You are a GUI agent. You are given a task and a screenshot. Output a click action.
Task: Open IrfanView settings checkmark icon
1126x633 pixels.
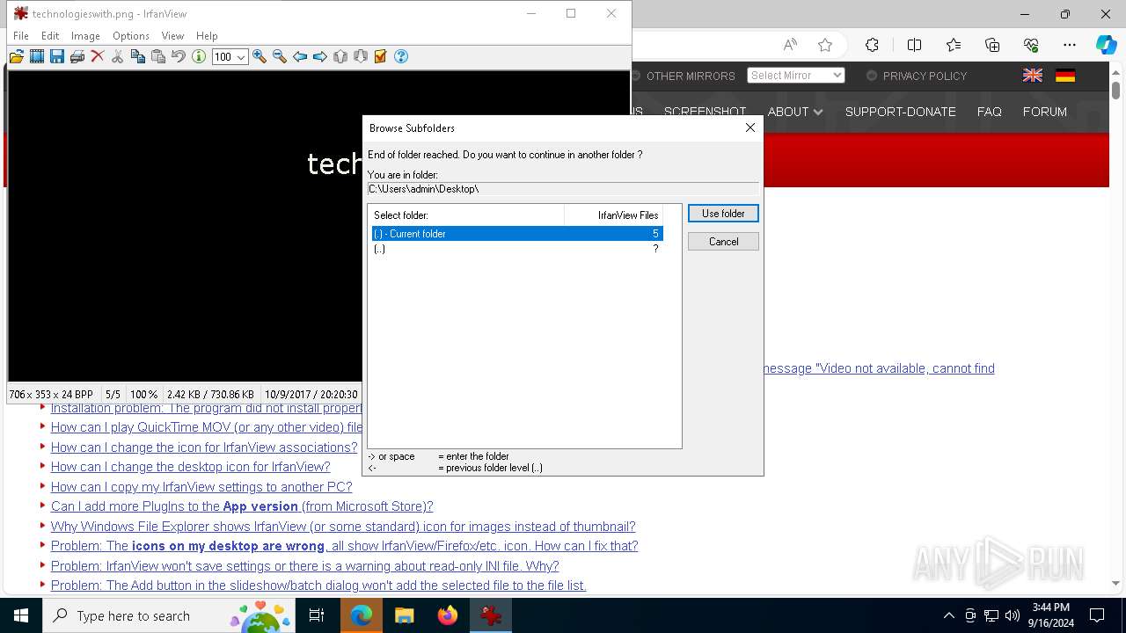(381, 56)
